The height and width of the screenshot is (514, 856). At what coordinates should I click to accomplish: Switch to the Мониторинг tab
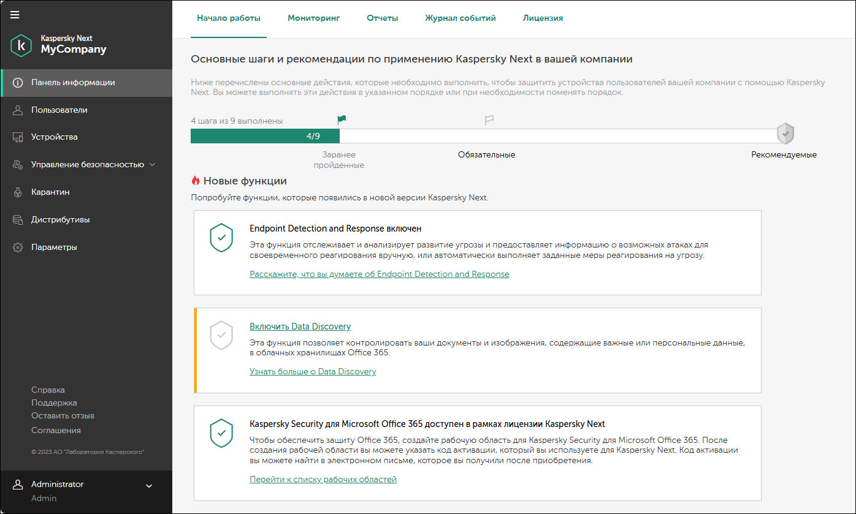click(313, 18)
